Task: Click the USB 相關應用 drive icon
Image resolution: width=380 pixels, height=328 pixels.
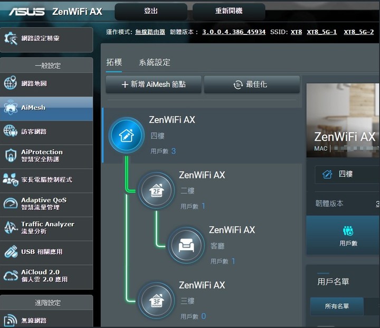Action: click(x=11, y=251)
